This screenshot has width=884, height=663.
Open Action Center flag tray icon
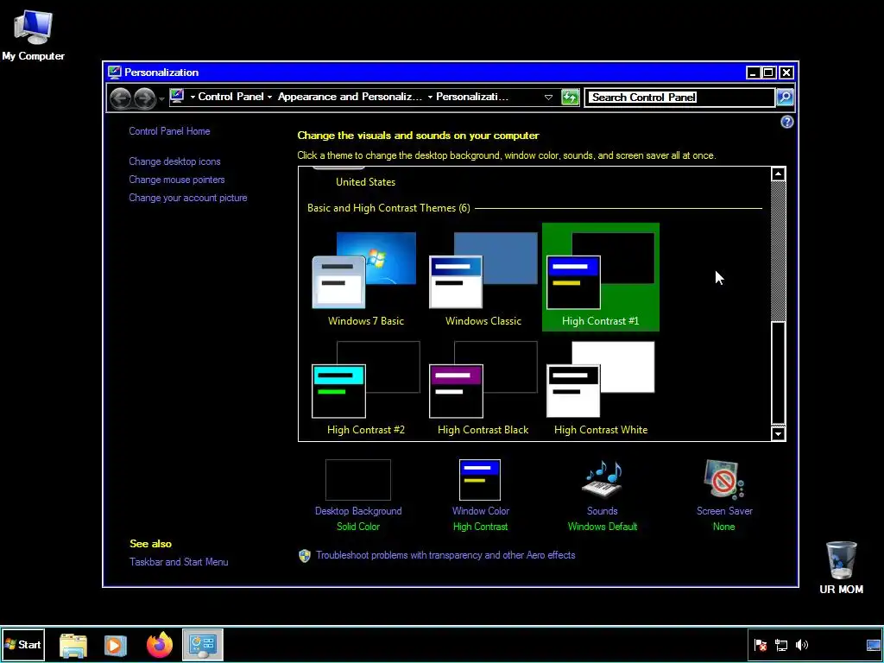[x=760, y=645]
